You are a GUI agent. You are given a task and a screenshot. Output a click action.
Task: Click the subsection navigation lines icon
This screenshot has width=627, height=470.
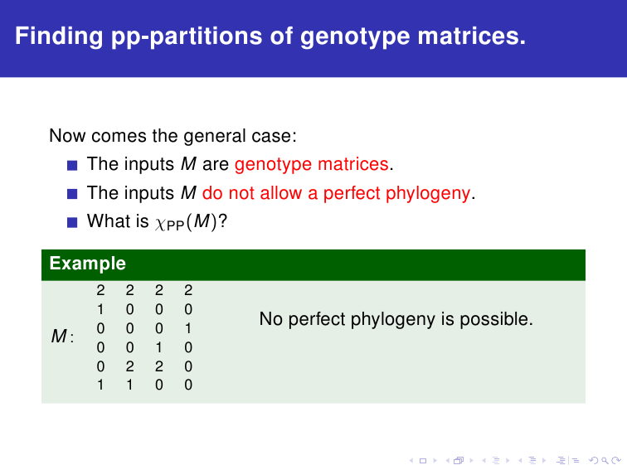[496, 461]
